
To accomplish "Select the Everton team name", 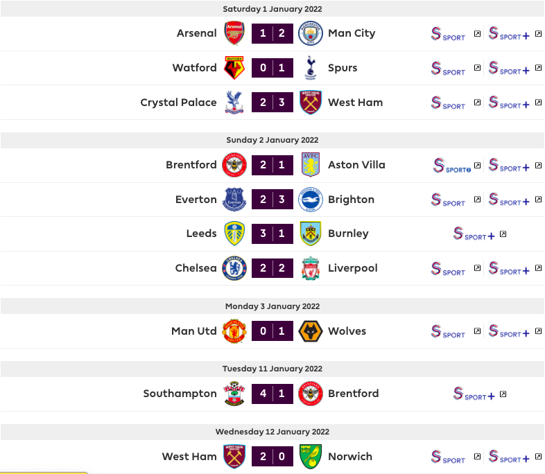I will pyautogui.click(x=196, y=200).
